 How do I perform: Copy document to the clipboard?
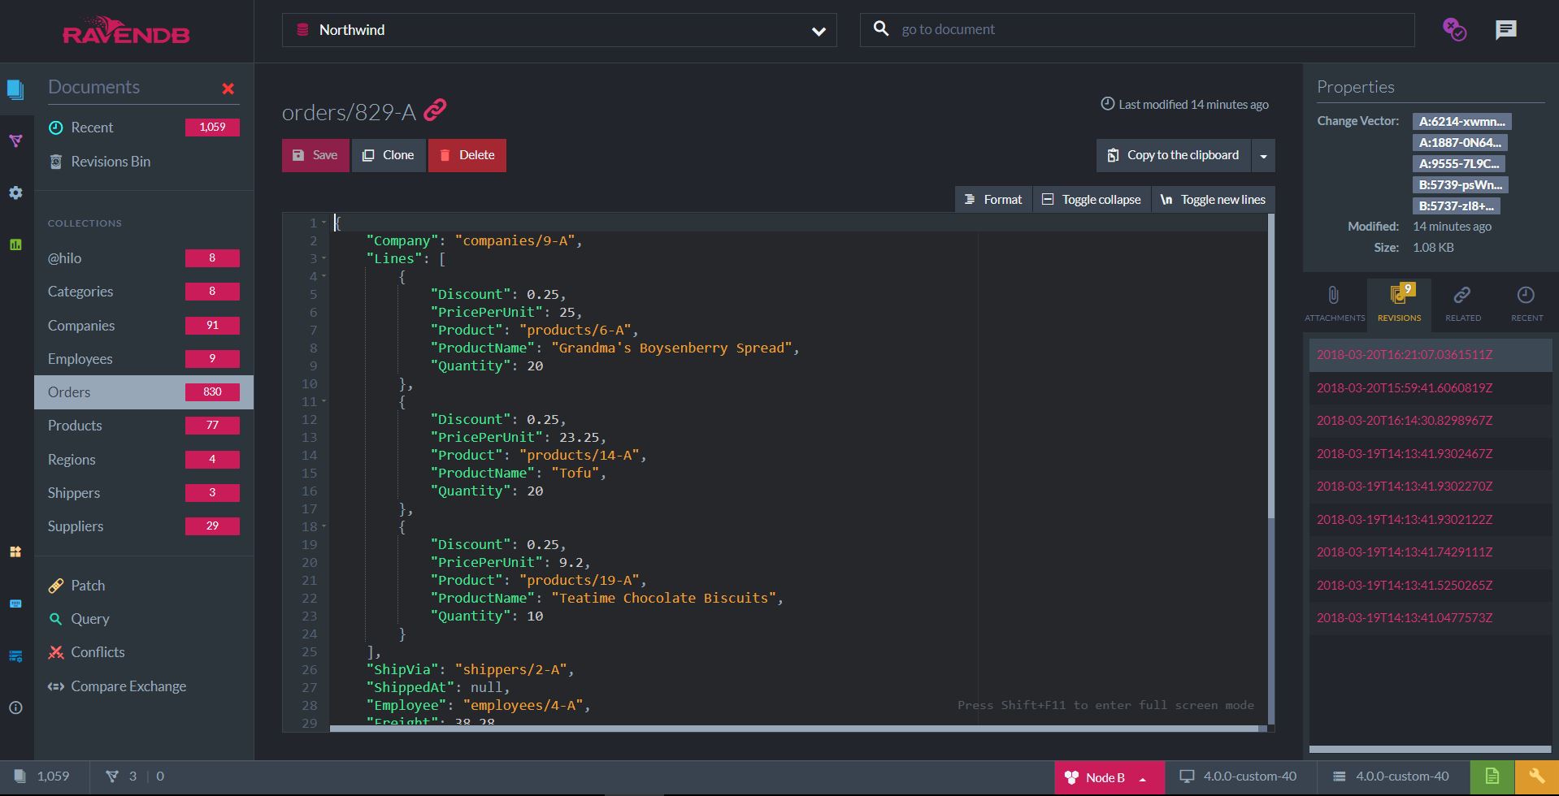tap(1174, 155)
